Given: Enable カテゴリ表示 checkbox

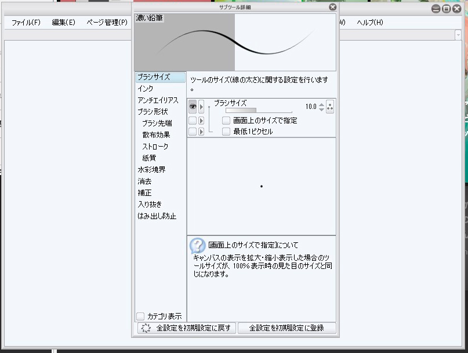Looking at the screenshot, I should pyautogui.click(x=140, y=316).
